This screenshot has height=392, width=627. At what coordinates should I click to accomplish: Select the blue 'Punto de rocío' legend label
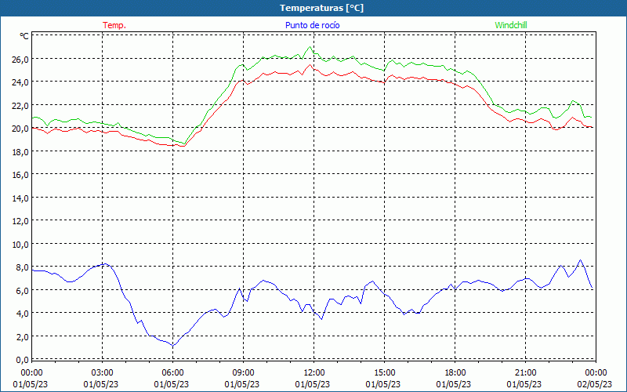click(x=312, y=25)
